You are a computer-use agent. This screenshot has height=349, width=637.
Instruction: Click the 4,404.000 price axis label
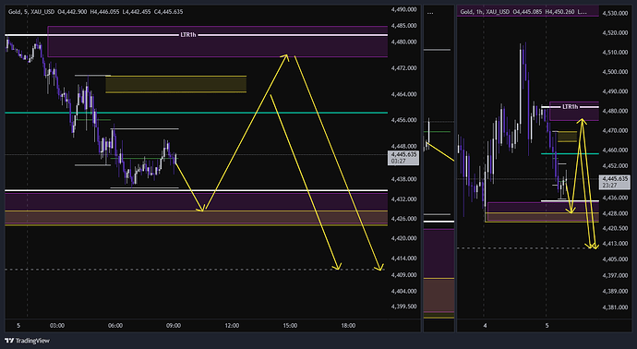[x=403, y=292]
